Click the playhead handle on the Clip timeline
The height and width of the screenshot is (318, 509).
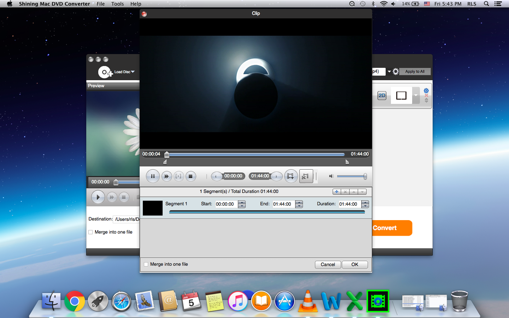click(167, 154)
